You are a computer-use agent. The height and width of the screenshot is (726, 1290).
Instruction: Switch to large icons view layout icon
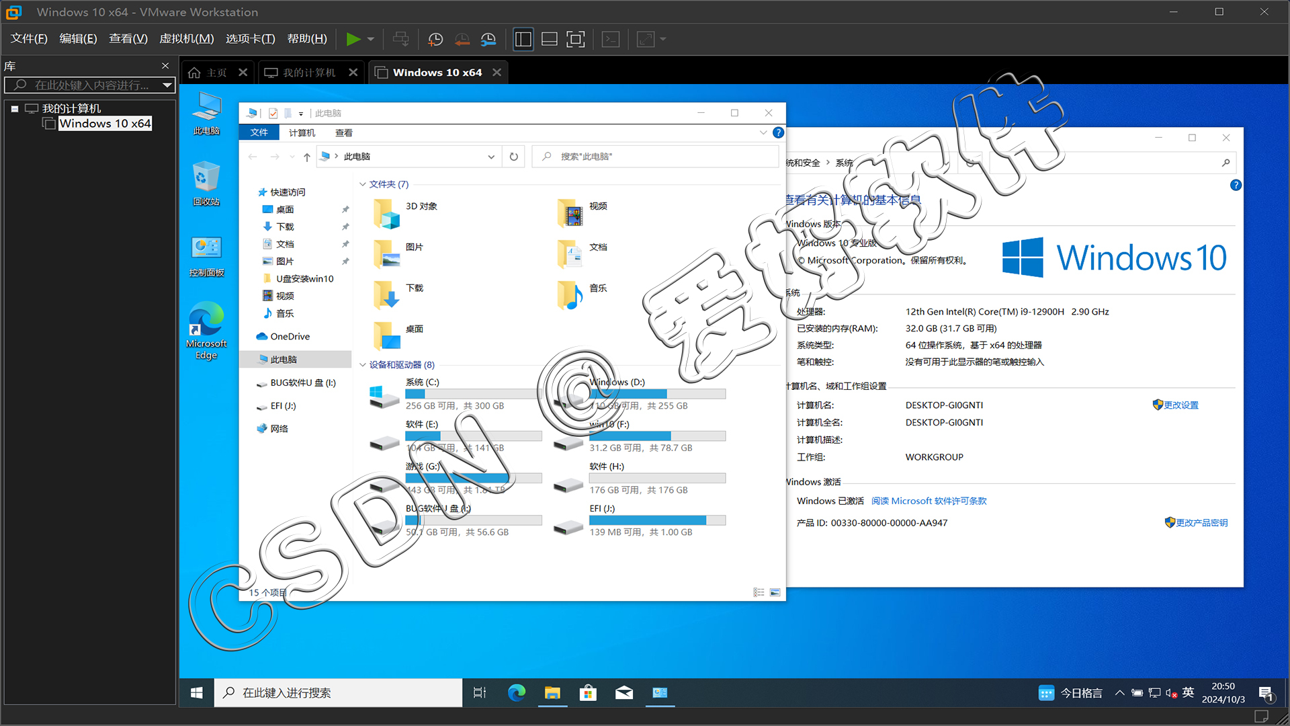pos(775,592)
